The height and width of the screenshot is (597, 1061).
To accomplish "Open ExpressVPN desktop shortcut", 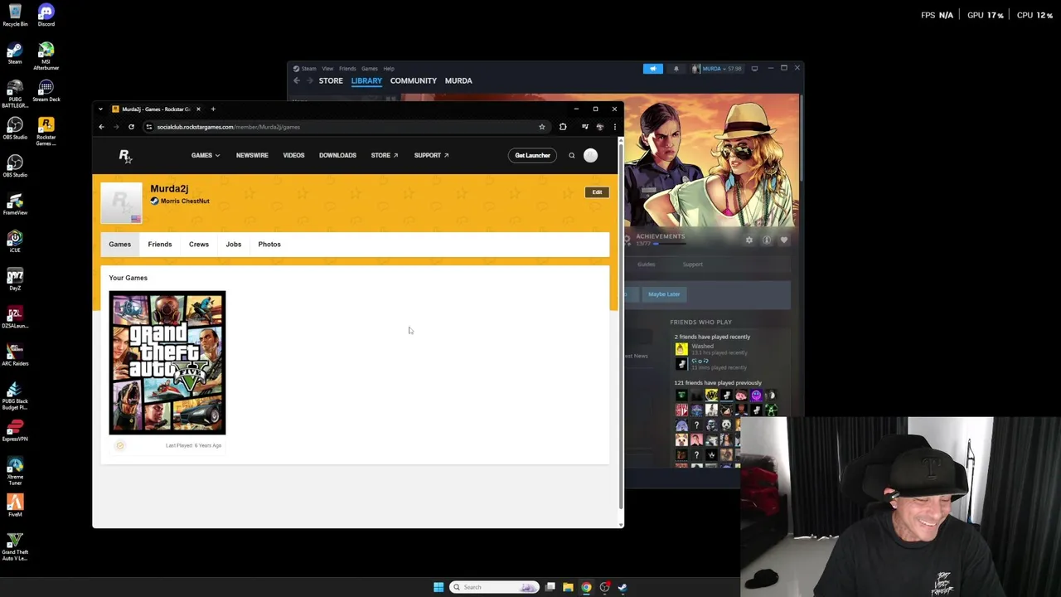I will [15, 430].
